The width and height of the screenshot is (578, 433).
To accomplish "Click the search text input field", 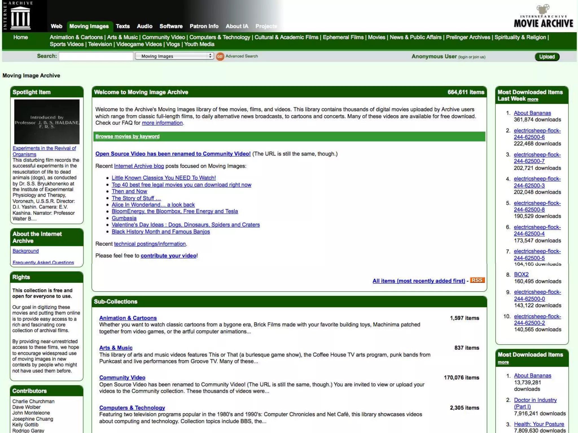I will [x=96, y=56].
